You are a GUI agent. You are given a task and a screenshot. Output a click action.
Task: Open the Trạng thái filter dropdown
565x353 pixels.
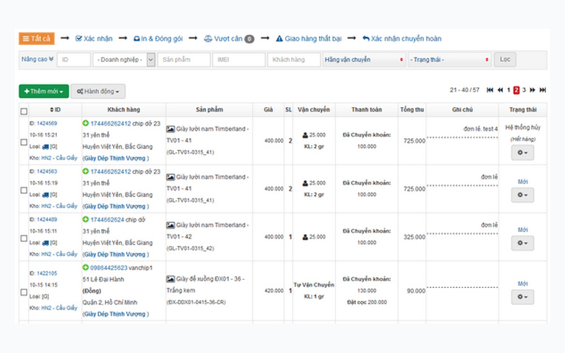[x=450, y=59]
